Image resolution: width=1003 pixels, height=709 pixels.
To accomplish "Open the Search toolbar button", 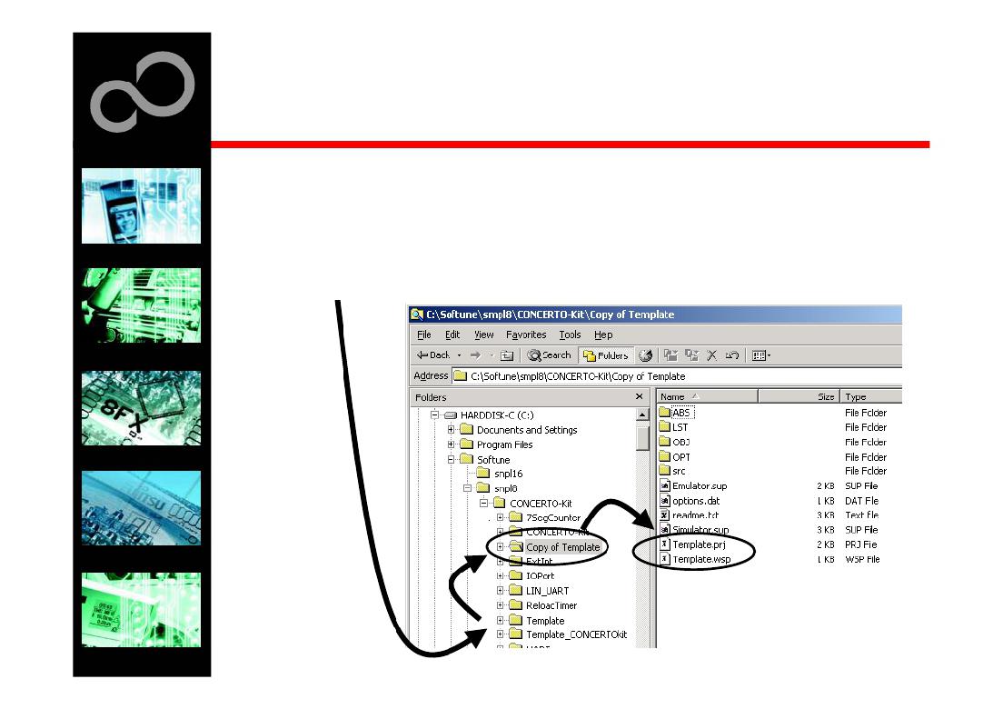I will (549, 355).
